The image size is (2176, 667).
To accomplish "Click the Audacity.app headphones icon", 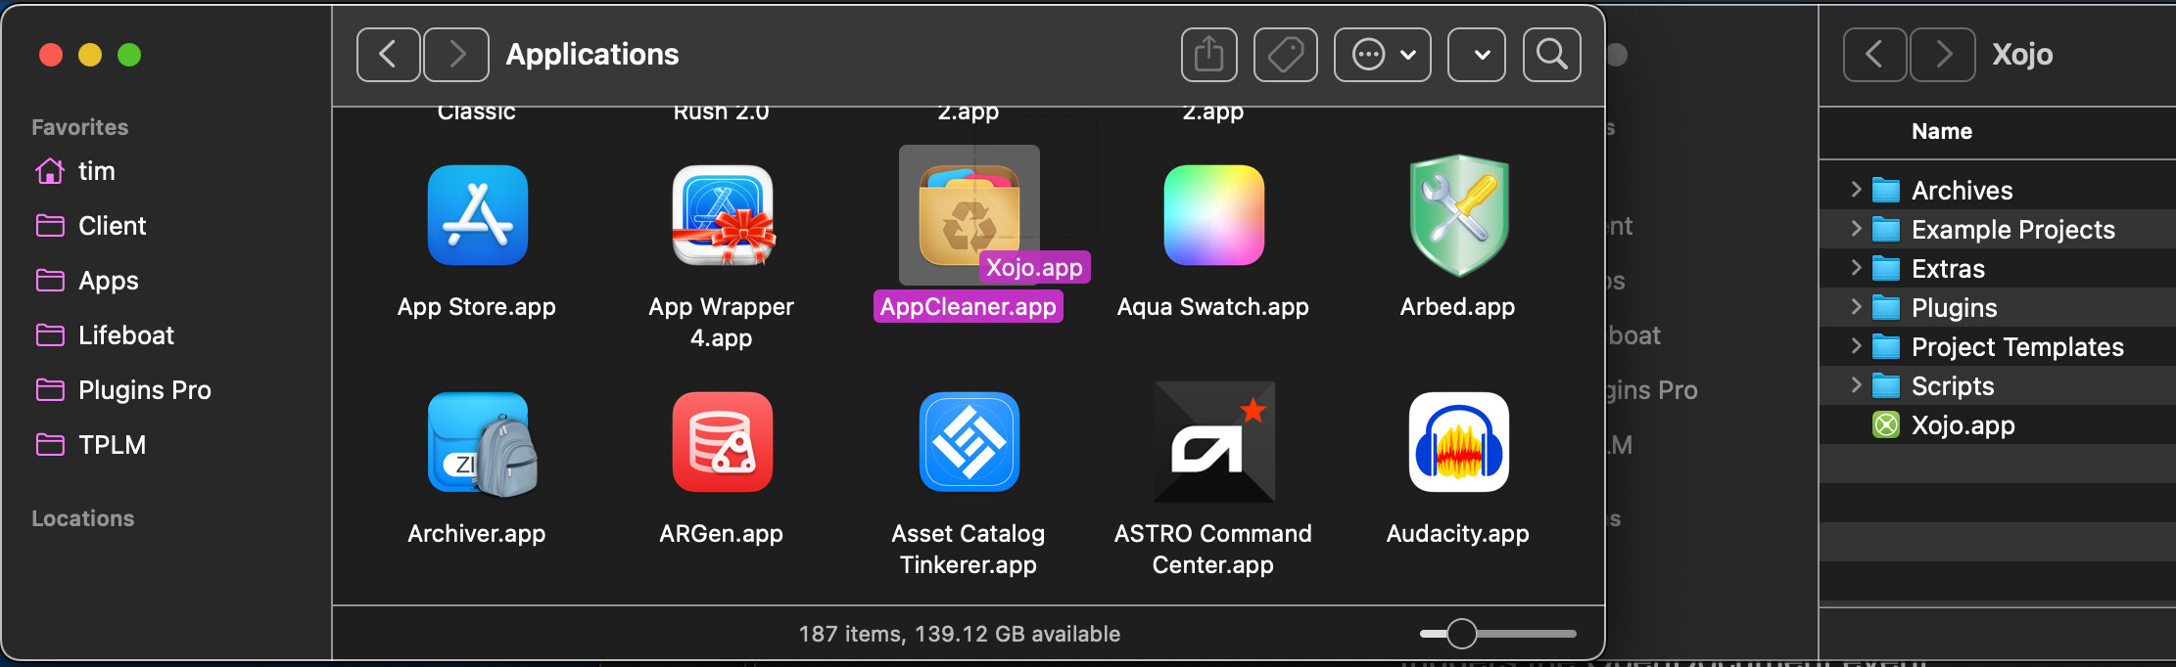I will click(1458, 442).
